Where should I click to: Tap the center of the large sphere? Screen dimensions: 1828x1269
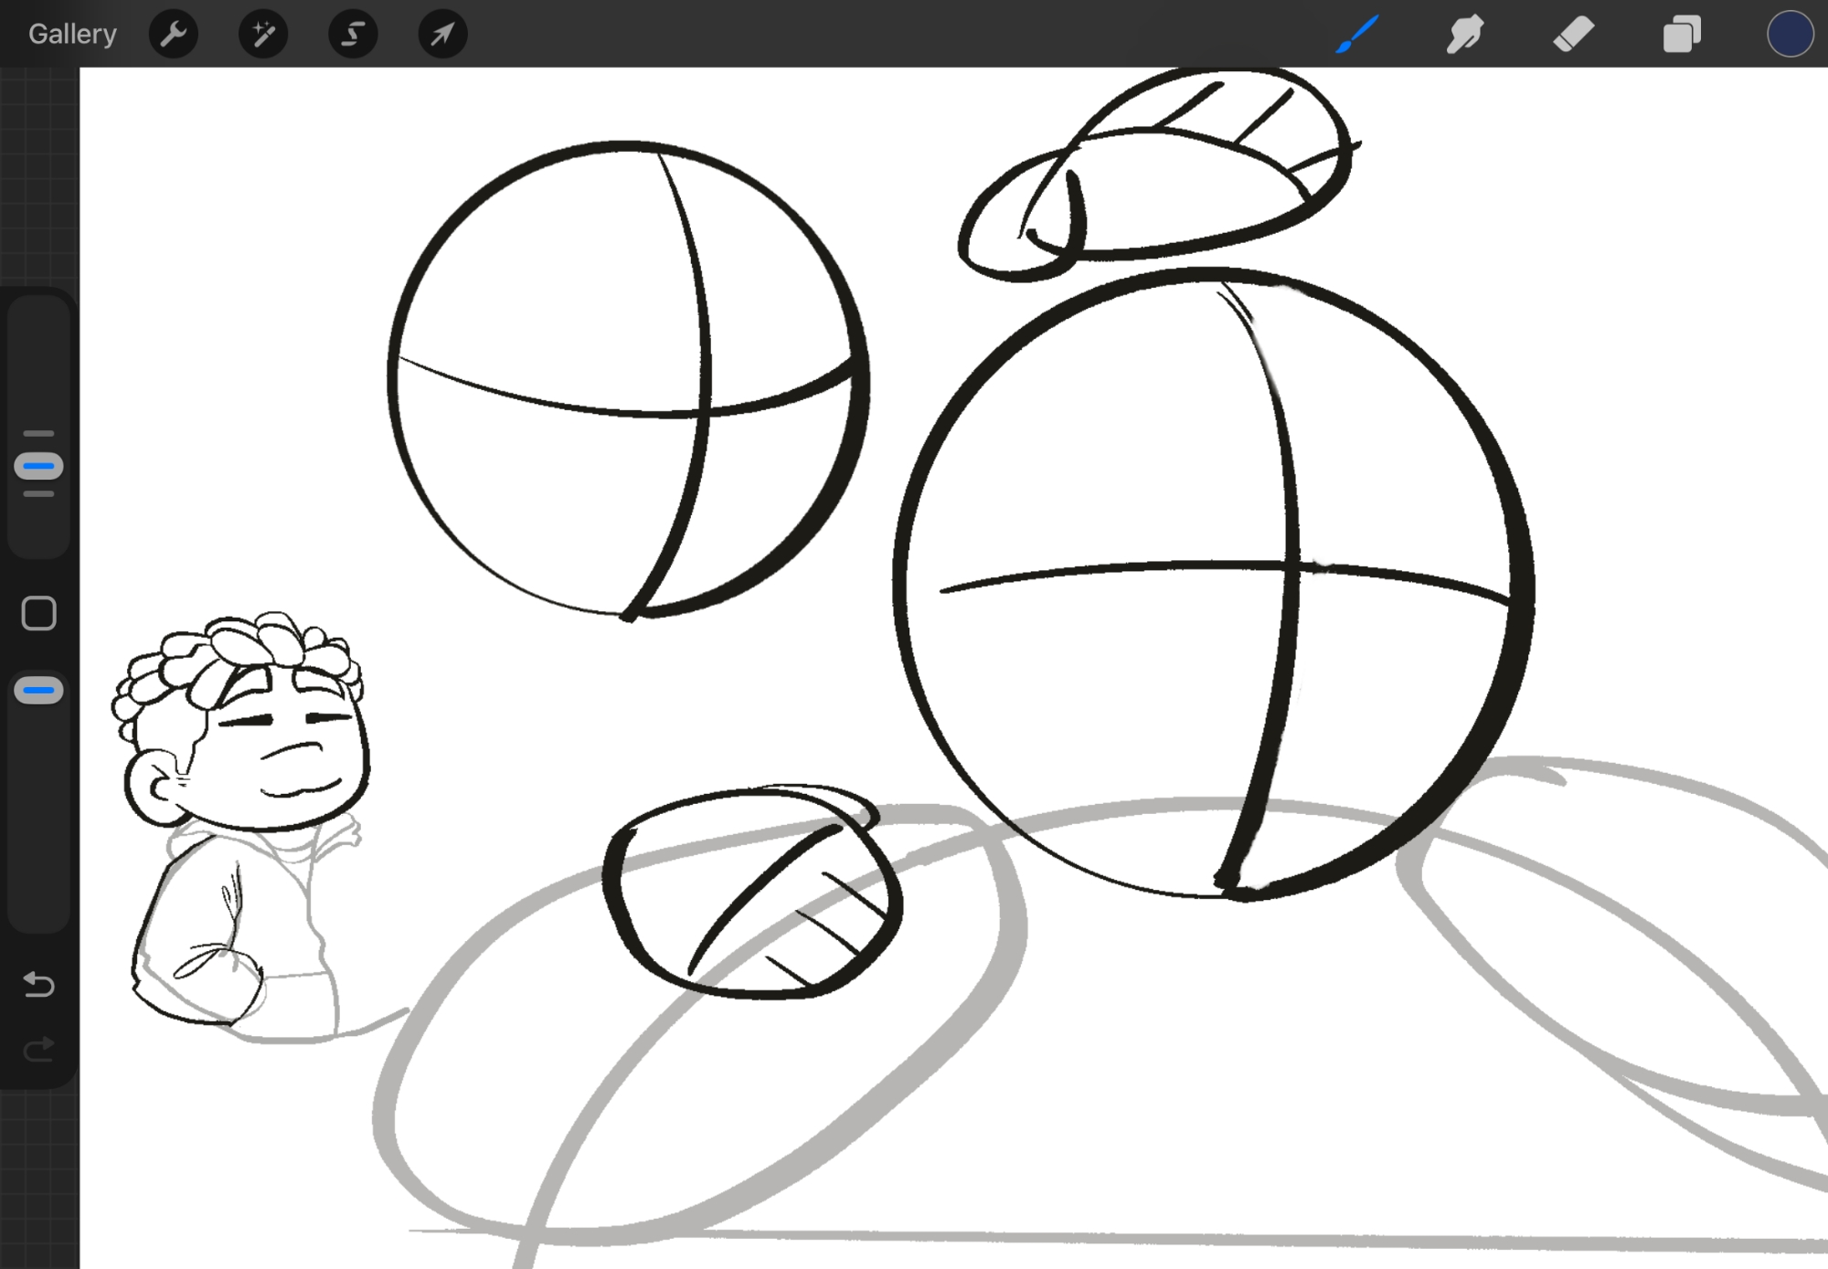[1213, 585]
